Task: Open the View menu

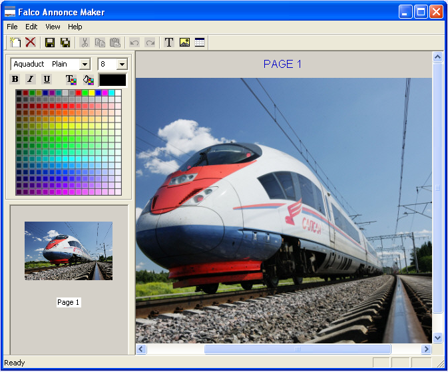Action: (x=53, y=27)
